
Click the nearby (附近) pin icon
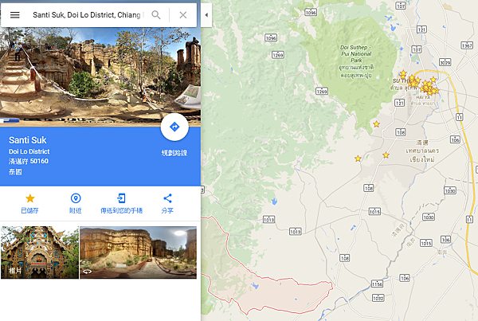pos(76,198)
